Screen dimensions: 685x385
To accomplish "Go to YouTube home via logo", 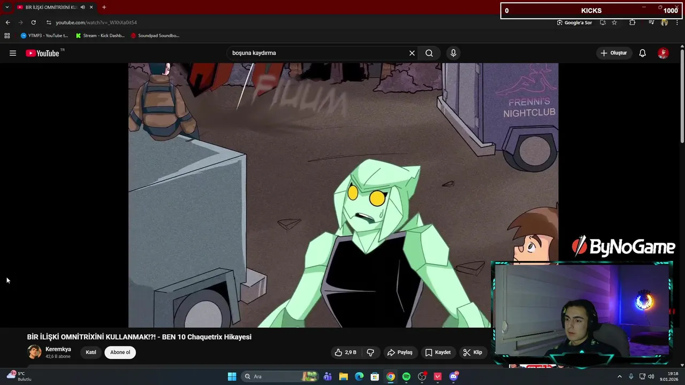I will click(x=42, y=53).
